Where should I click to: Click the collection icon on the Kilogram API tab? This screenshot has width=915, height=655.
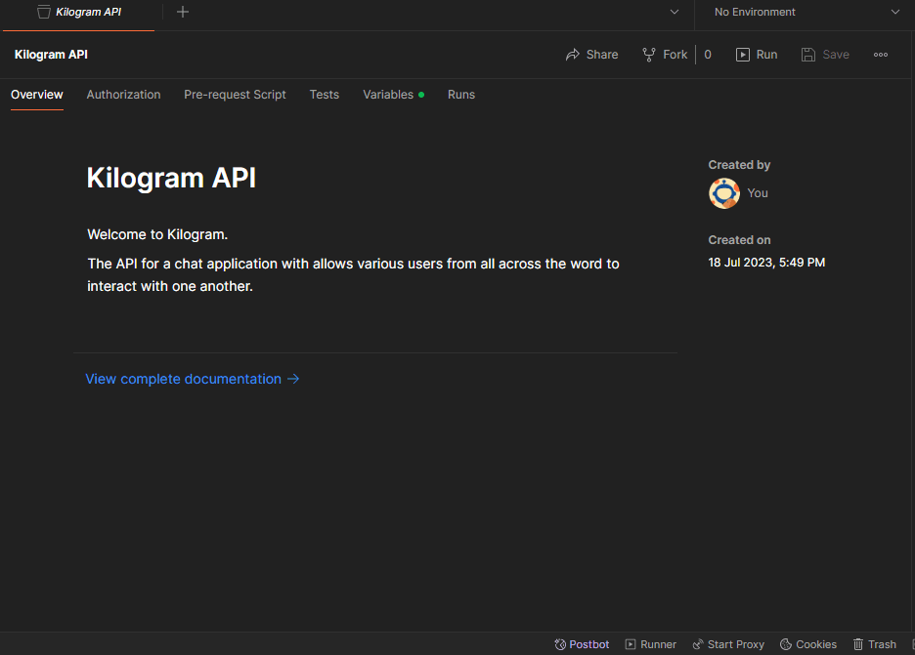point(44,13)
